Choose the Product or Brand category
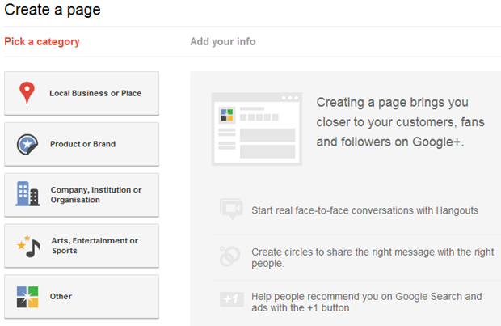This screenshot has height=326, width=501. point(82,144)
